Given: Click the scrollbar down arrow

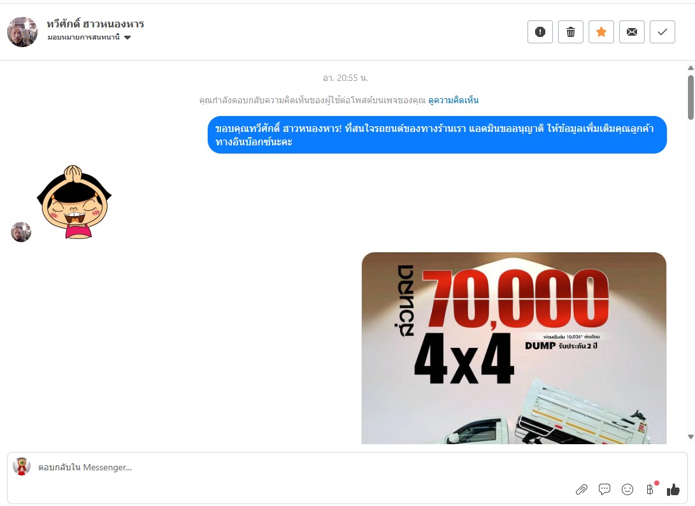Looking at the screenshot, I should 691,437.
